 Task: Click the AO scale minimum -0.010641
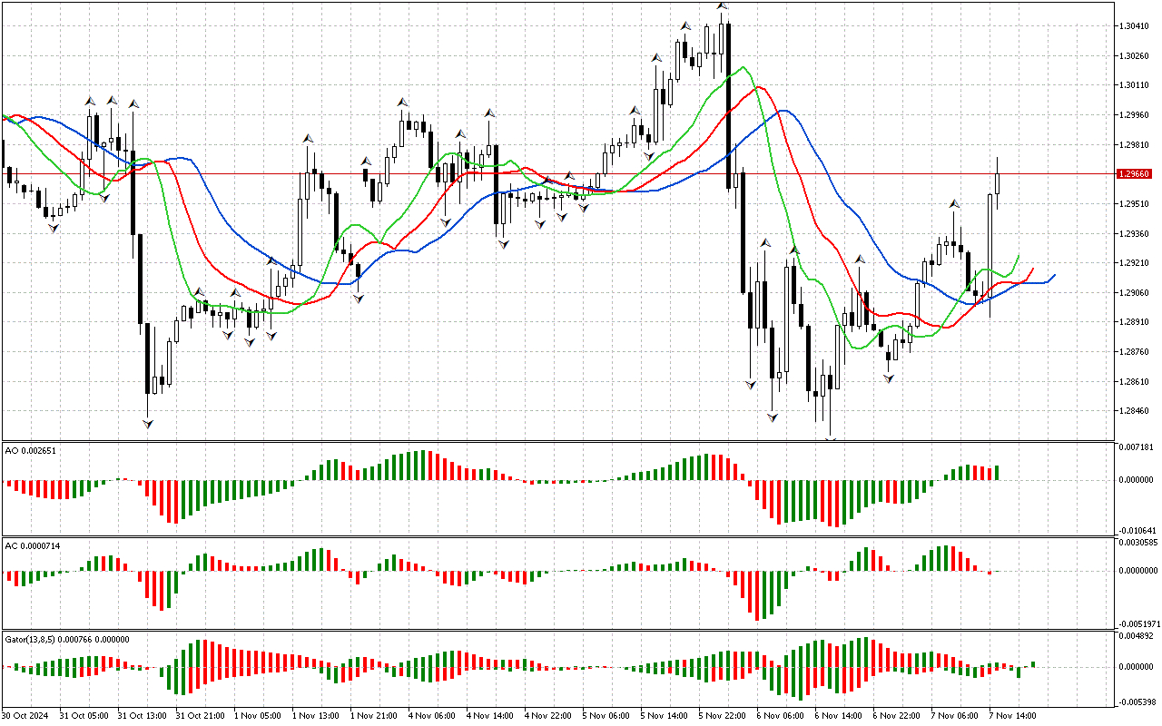tap(1139, 530)
